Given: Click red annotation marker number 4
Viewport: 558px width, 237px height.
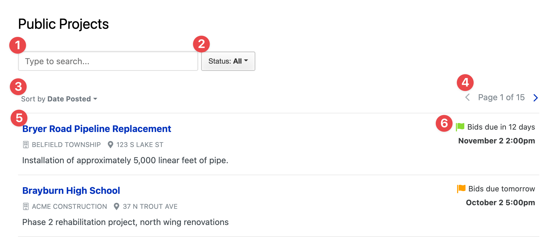Looking at the screenshot, I should tap(465, 82).
